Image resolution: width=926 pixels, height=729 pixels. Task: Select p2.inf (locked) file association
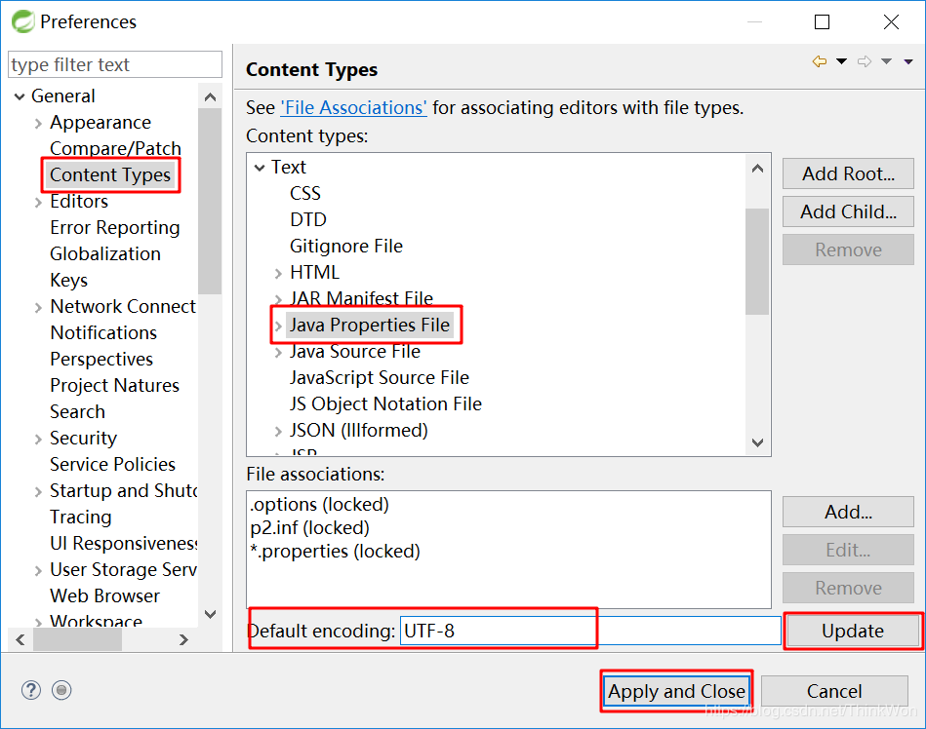[309, 528]
